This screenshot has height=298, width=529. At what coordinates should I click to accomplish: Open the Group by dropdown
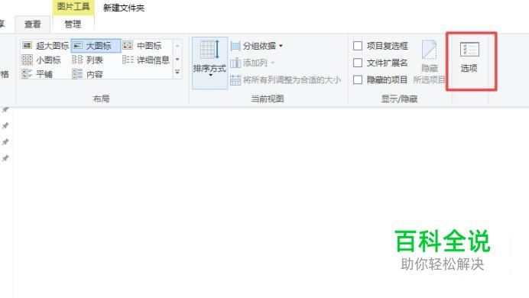(x=257, y=46)
